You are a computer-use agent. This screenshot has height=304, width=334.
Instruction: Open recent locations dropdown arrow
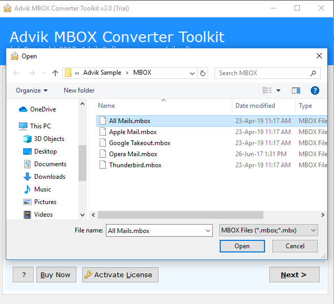click(x=44, y=73)
